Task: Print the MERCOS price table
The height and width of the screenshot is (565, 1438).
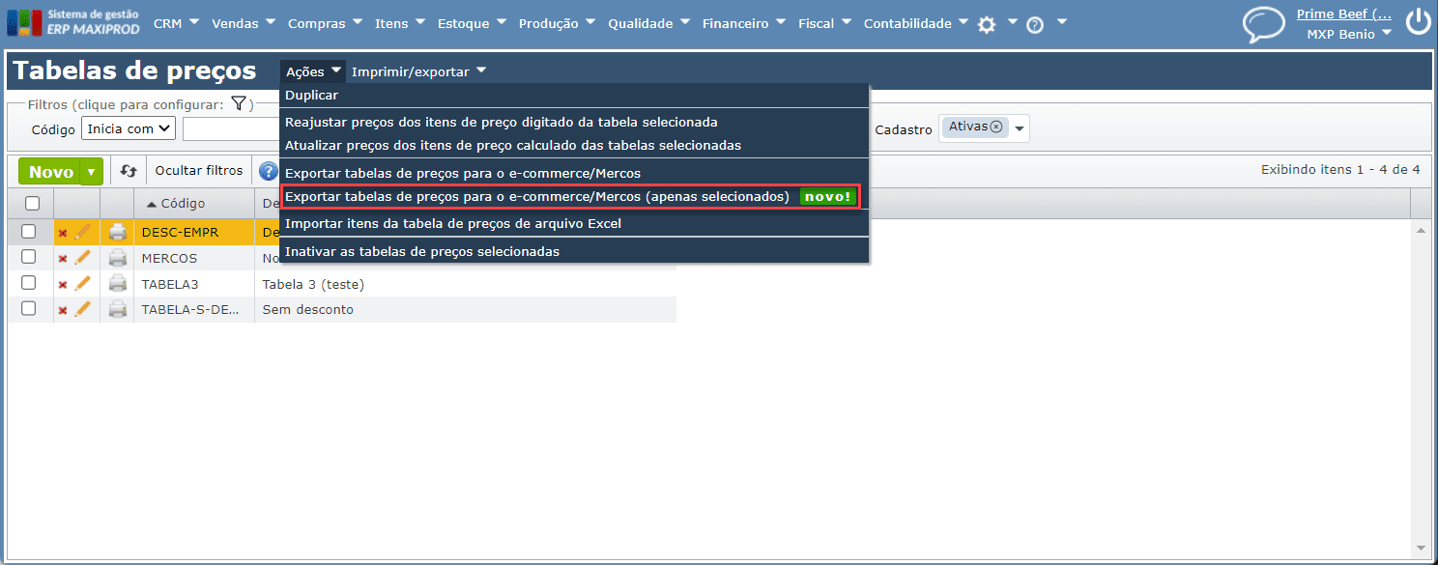Action: point(118,258)
